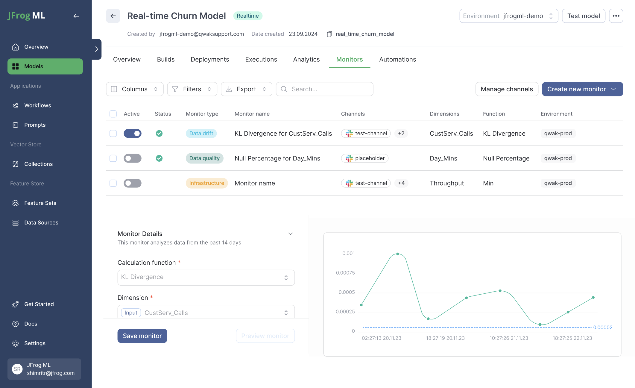Copy model ID real_time_churn_model icon
Image resolution: width=635 pixels, height=388 pixels.
pyautogui.click(x=329, y=34)
